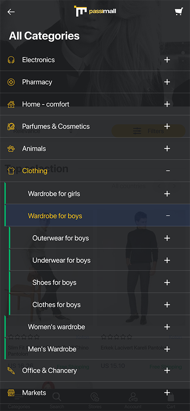Tap the Markets store icon
This screenshot has height=411, width=190.
click(x=11, y=393)
